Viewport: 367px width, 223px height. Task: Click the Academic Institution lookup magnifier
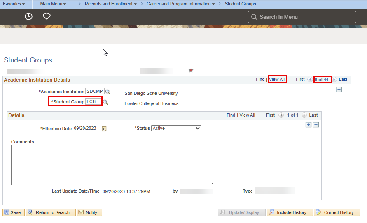click(108, 92)
